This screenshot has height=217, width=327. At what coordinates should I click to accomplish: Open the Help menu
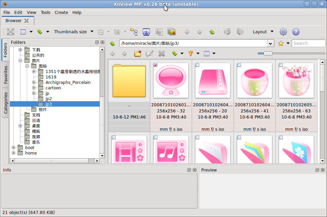click(77, 13)
